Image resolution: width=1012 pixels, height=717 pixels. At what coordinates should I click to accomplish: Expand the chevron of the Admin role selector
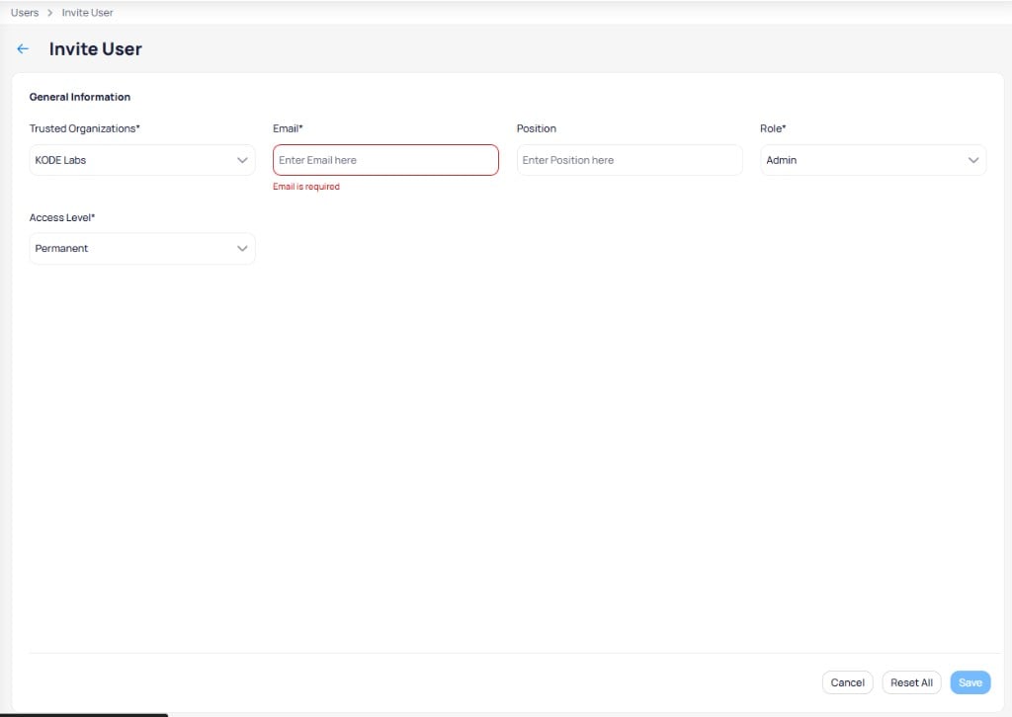[973, 160]
